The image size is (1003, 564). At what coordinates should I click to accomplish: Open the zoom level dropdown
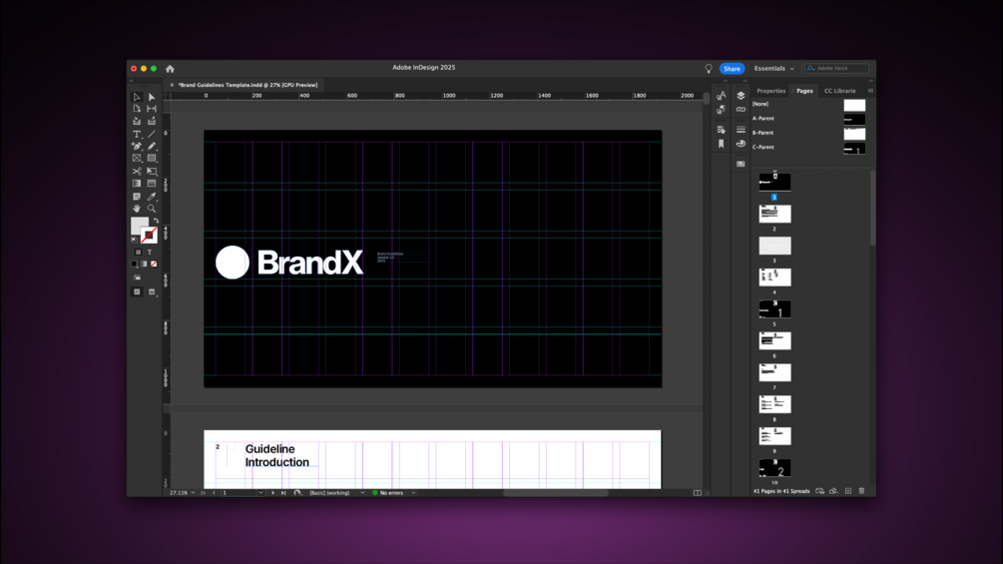click(193, 493)
